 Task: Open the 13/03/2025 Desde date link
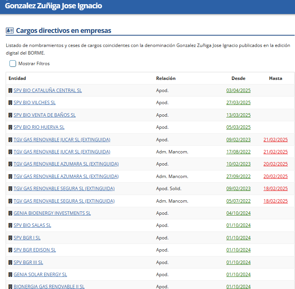pyautogui.click(x=238, y=115)
